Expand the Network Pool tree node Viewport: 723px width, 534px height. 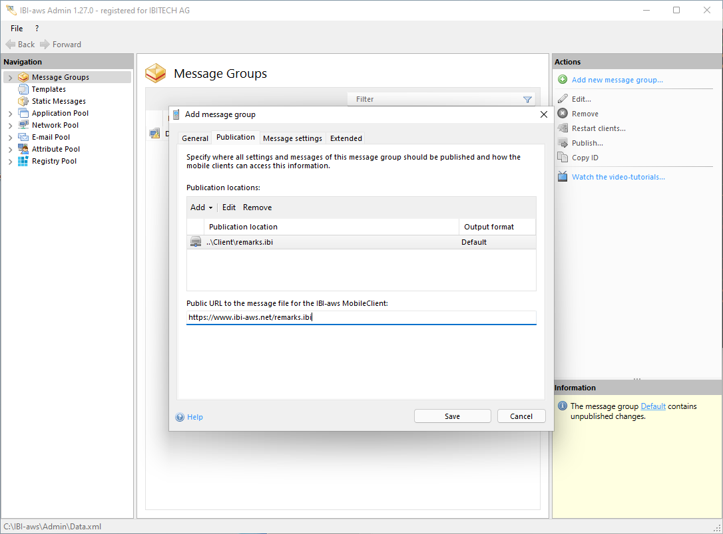[x=10, y=126]
